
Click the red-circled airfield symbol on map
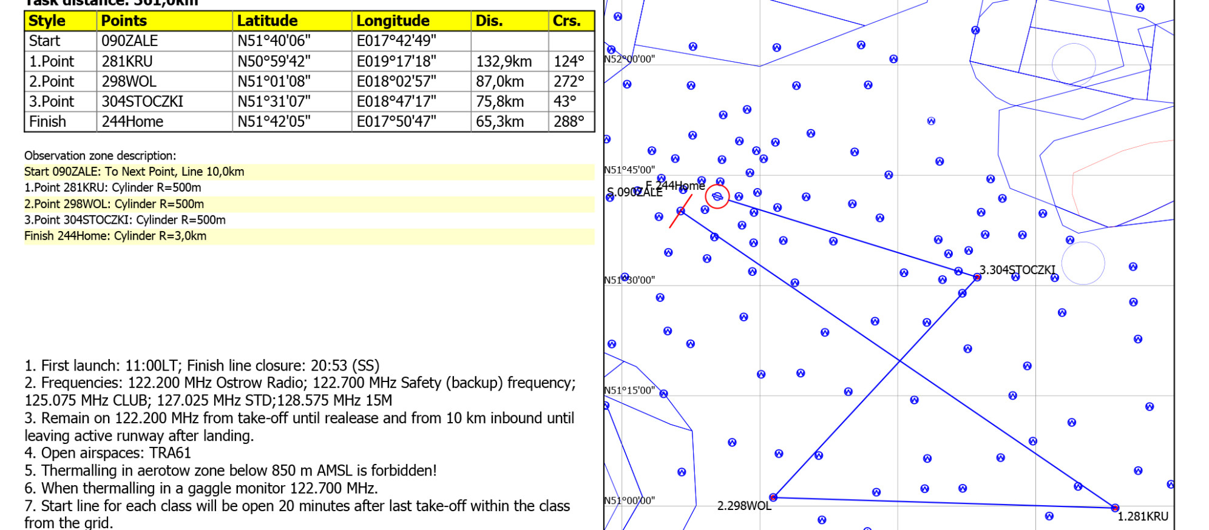click(x=717, y=196)
